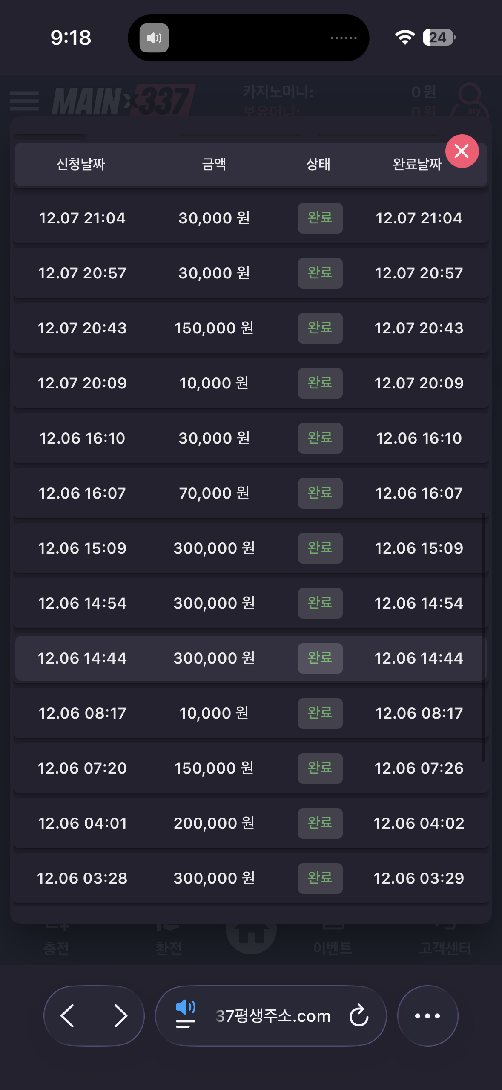Click the 상태 column header
This screenshot has height=1090, width=502.
[318, 164]
